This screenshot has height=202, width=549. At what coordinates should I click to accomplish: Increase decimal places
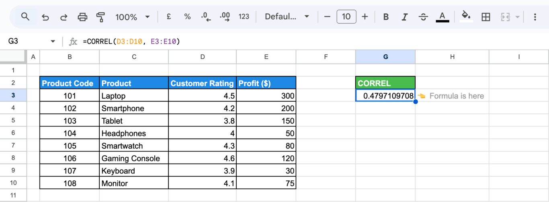(x=225, y=17)
